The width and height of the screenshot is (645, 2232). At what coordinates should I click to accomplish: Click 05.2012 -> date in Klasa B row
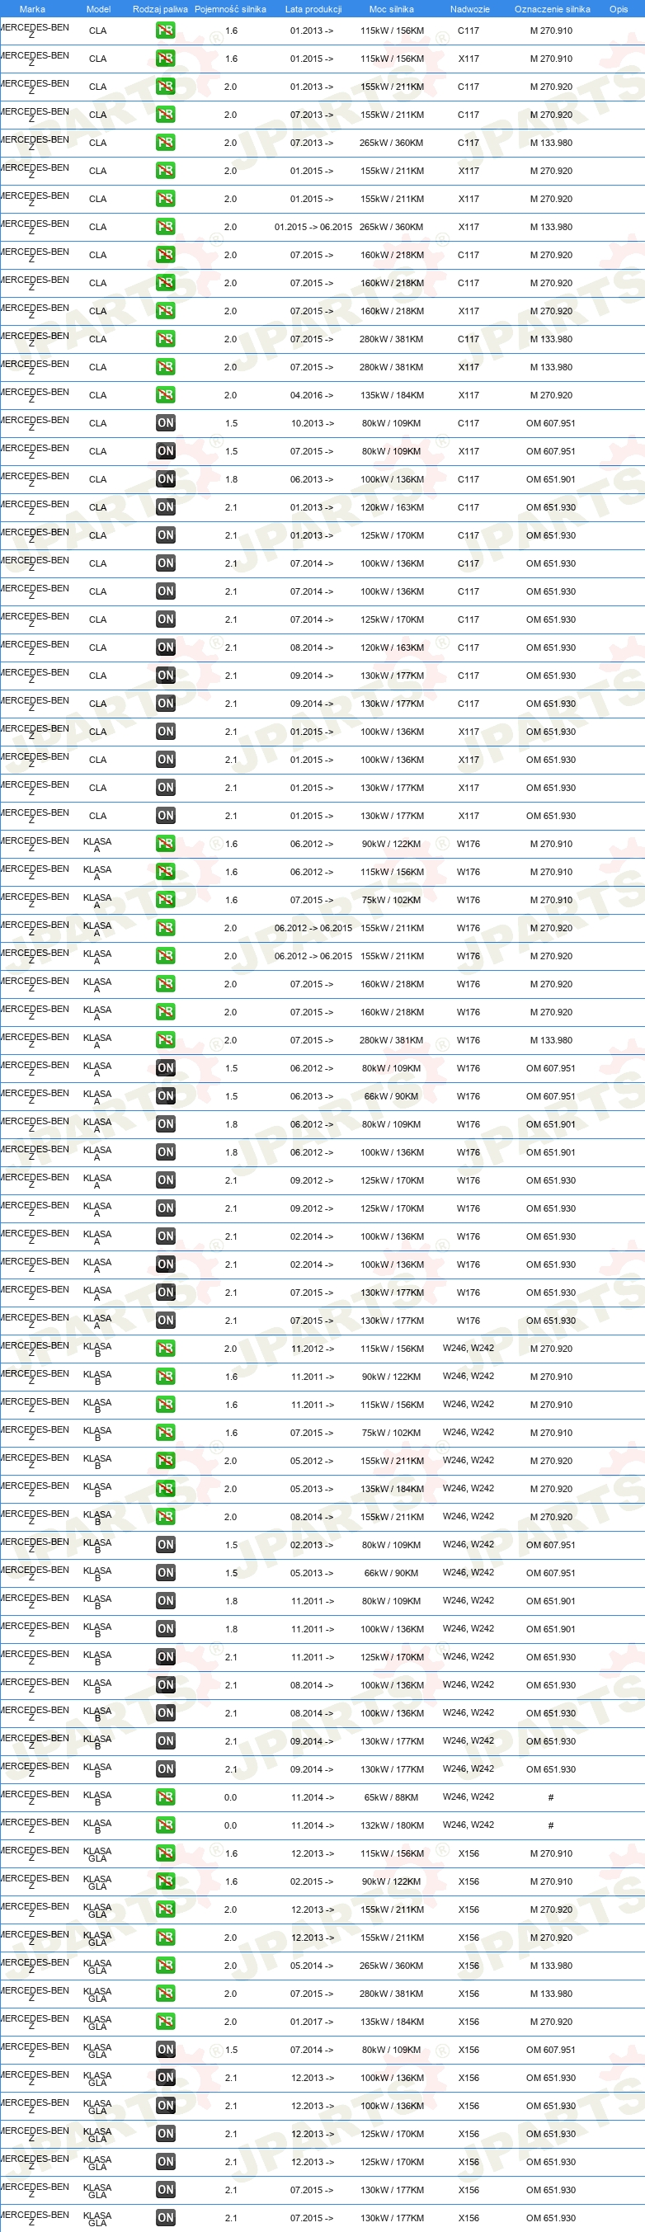point(312,1461)
